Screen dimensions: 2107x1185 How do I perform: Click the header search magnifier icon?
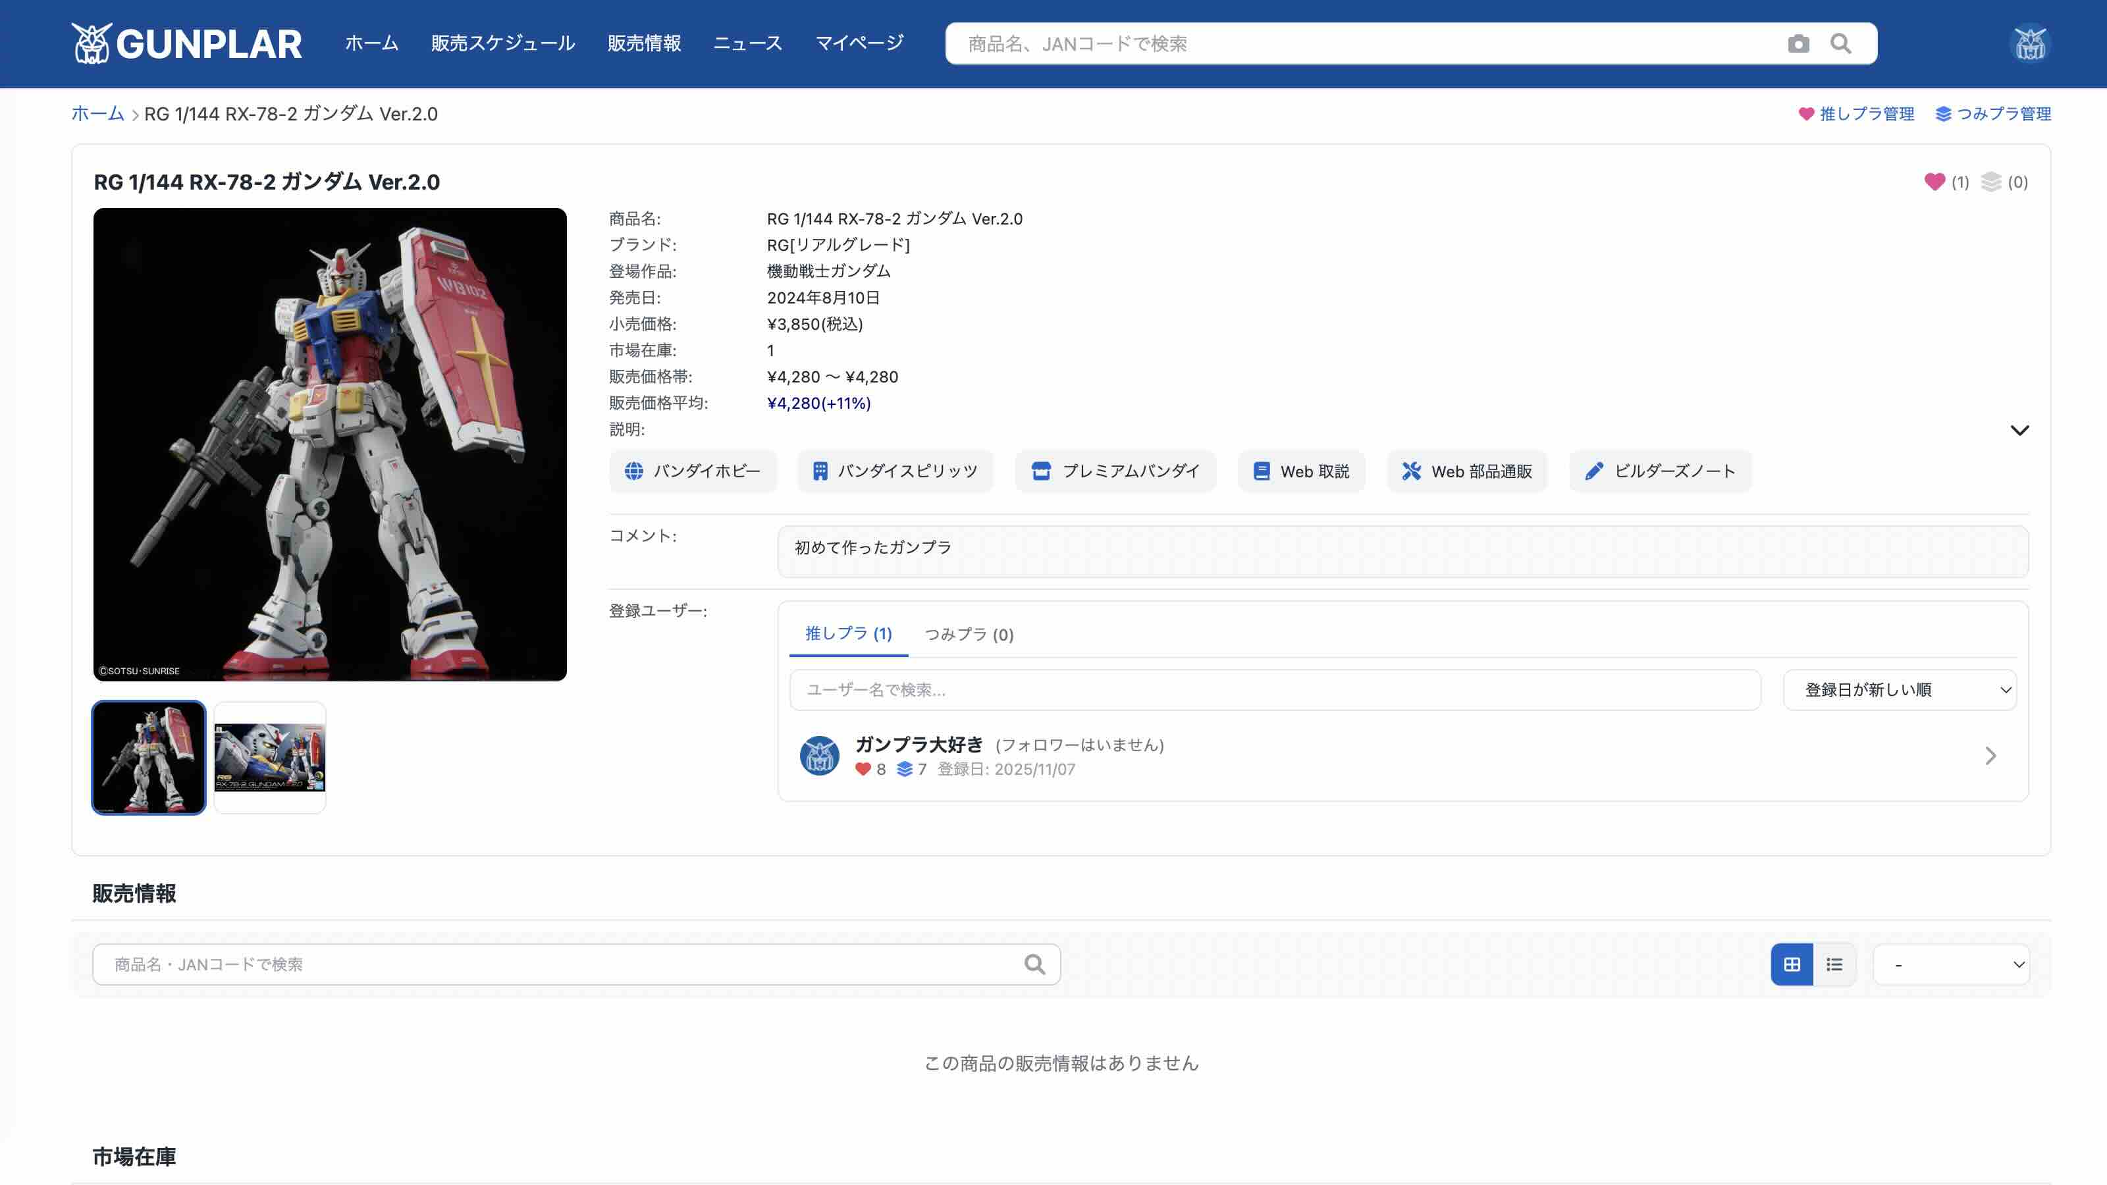point(1840,43)
